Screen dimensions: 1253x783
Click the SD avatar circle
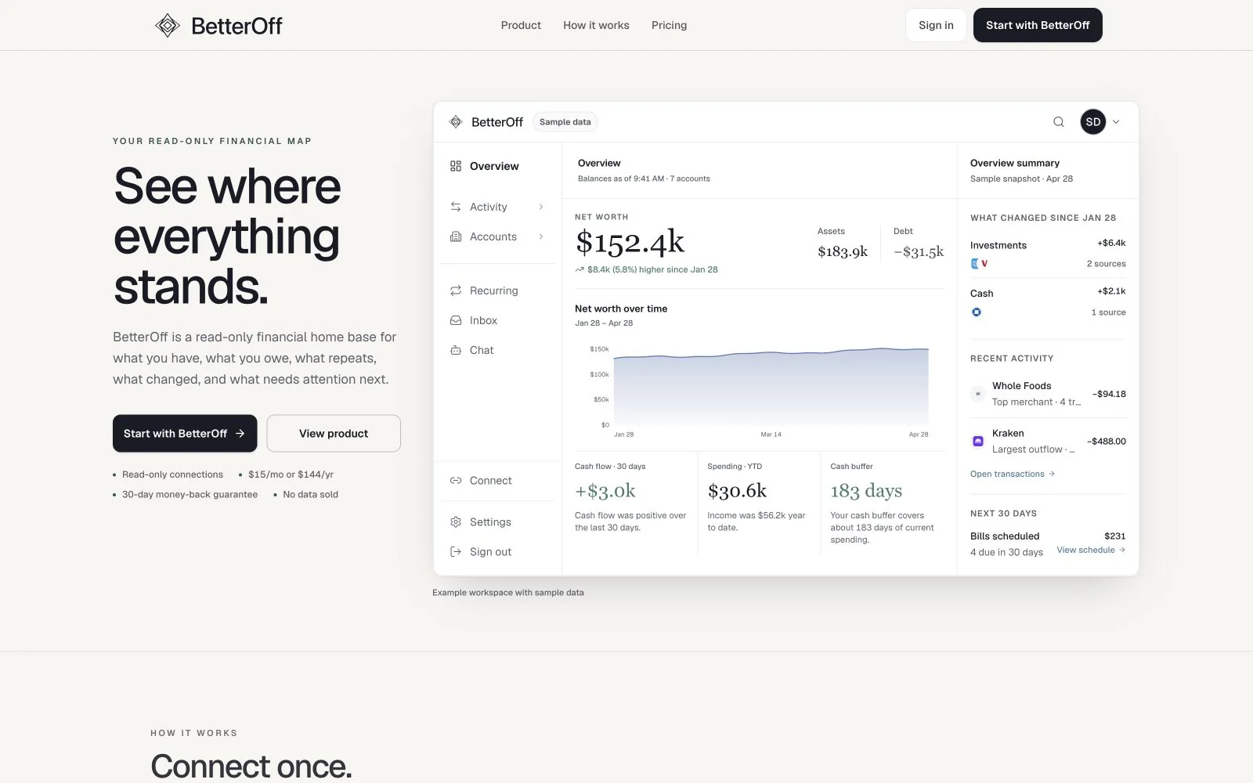coord(1093,121)
